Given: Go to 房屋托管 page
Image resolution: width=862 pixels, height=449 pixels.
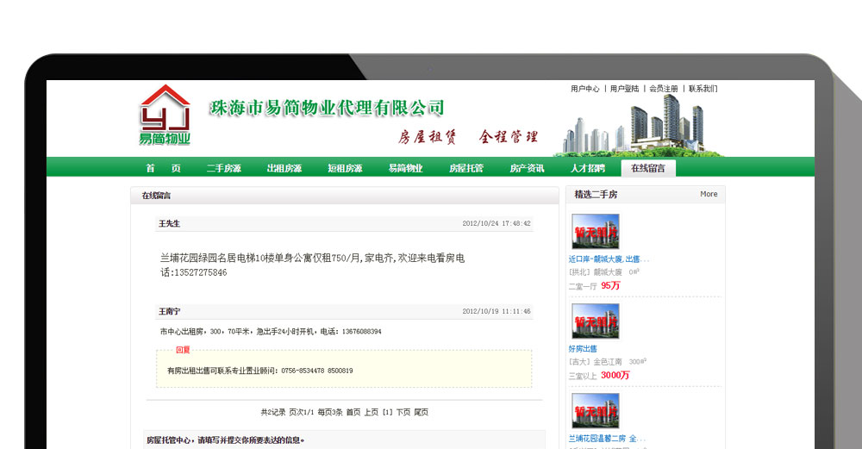Looking at the screenshot, I should (x=466, y=168).
